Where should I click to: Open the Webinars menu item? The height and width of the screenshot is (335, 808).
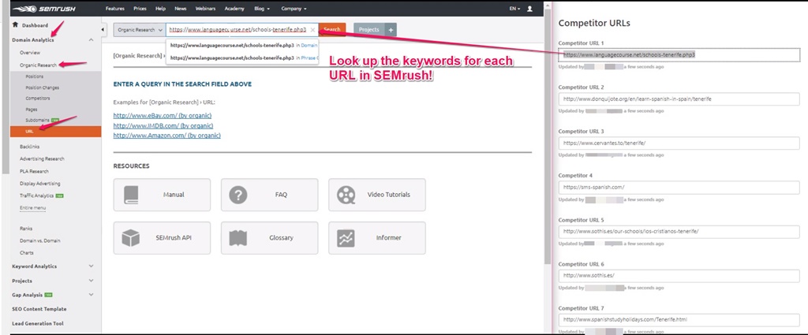point(206,9)
